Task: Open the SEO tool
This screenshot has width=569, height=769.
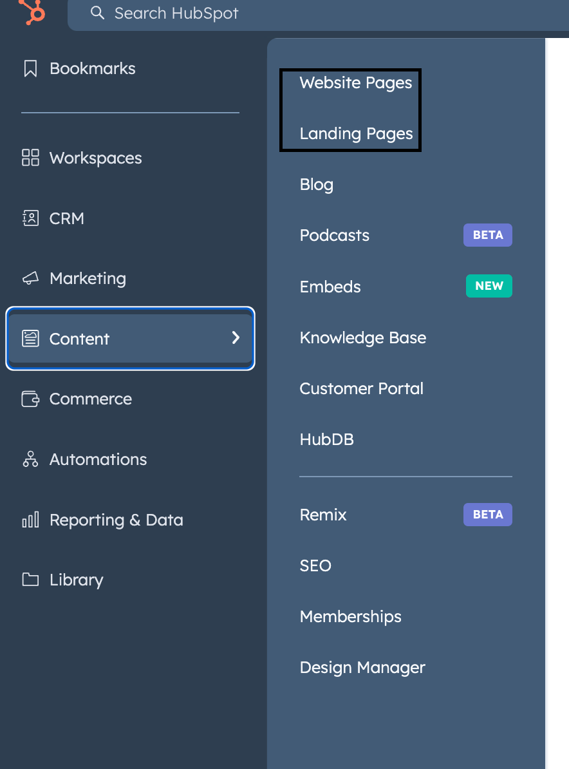Action: 315,565
